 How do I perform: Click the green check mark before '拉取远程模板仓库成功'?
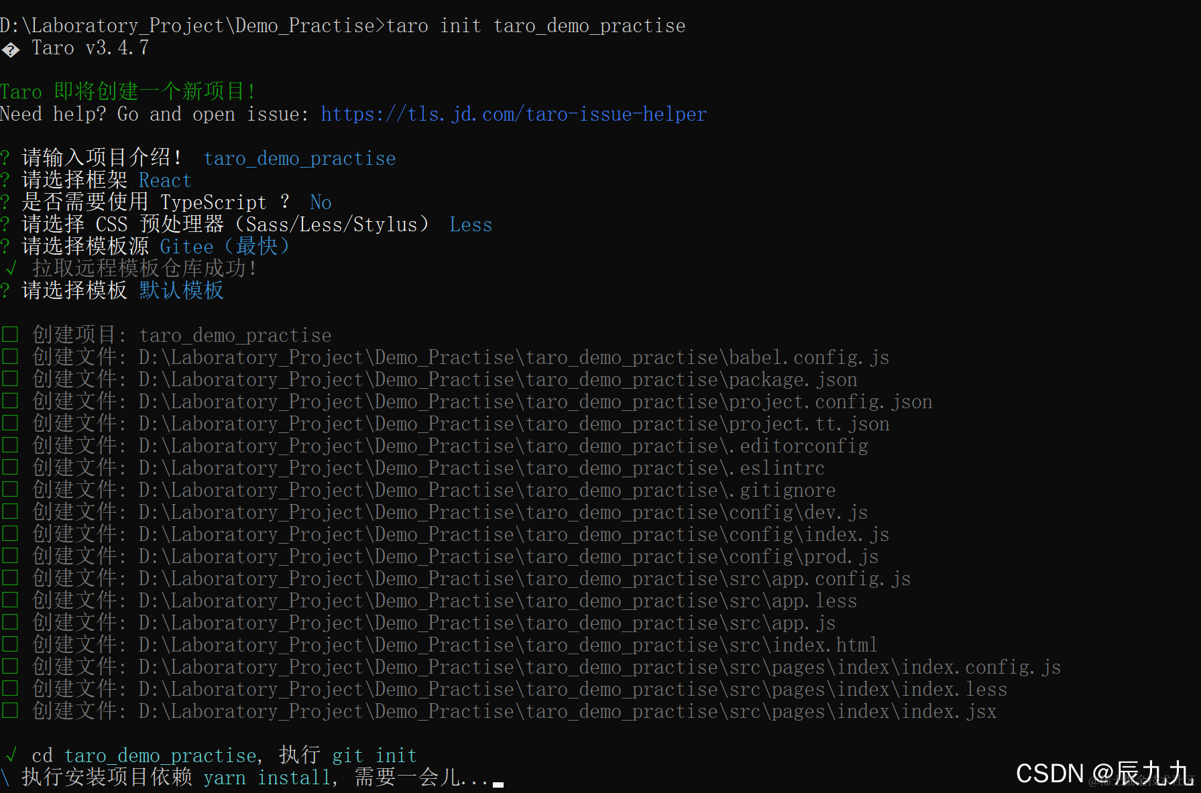[11, 269]
